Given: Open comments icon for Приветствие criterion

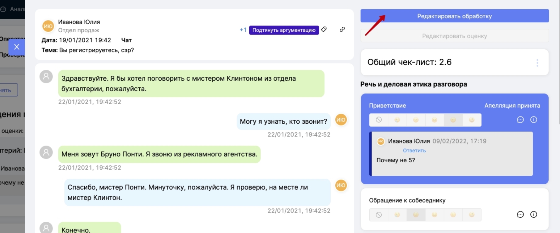Looking at the screenshot, I should pos(520,120).
